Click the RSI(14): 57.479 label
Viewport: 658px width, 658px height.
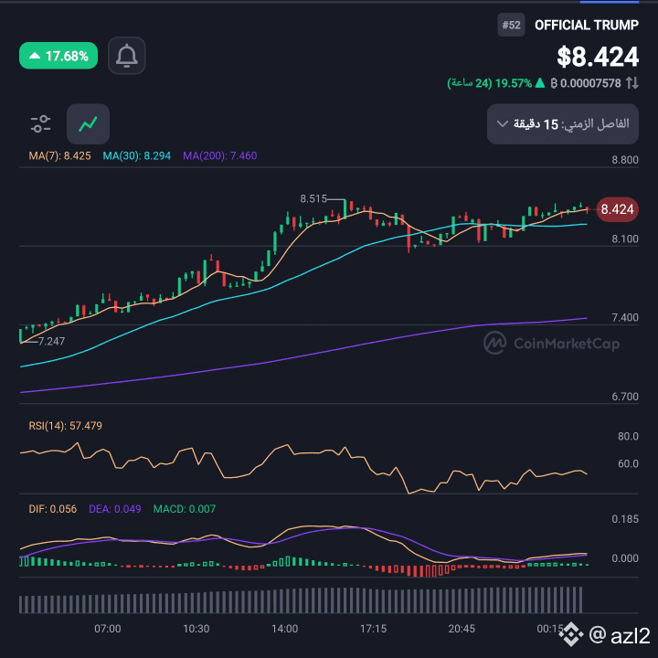point(66,426)
